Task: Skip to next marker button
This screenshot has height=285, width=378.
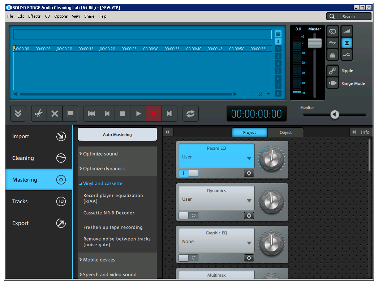Action: coord(169,114)
